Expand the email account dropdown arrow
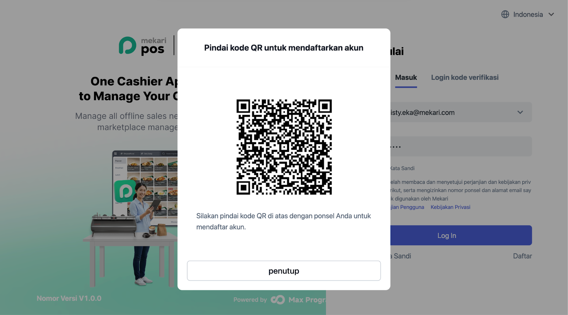568x315 pixels. coord(520,112)
